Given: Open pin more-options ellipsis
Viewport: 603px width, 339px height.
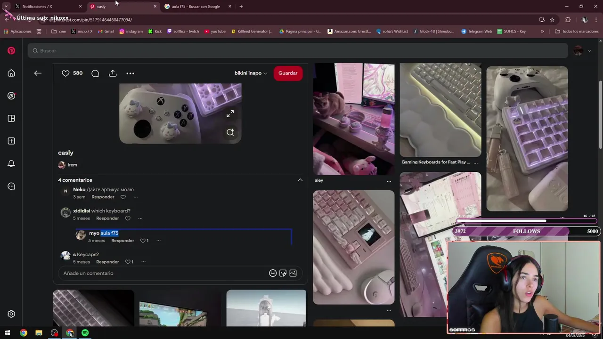Looking at the screenshot, I should click(130, 73).
